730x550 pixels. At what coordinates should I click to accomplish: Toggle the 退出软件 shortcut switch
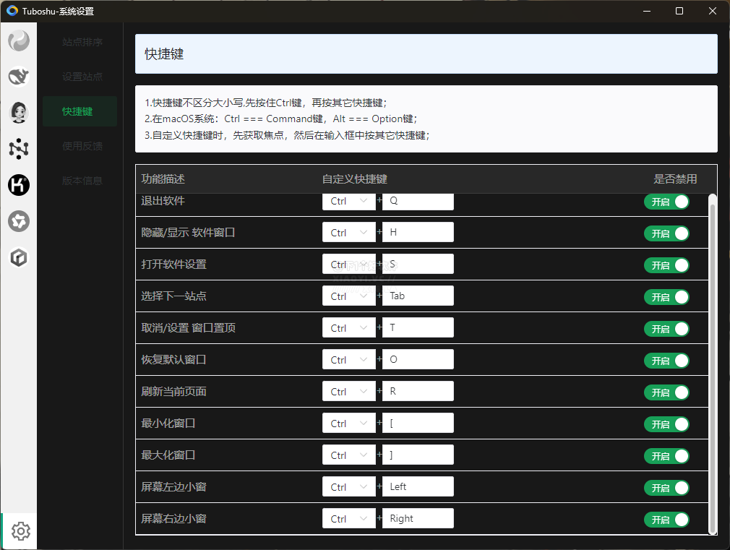pos(666,202)
